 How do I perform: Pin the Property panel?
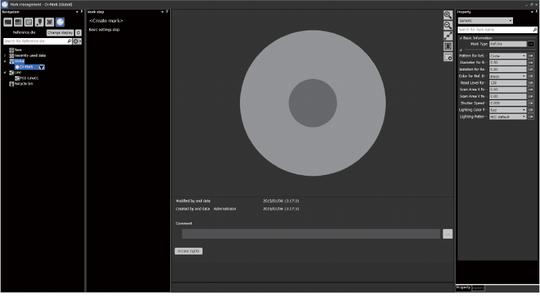537,12
